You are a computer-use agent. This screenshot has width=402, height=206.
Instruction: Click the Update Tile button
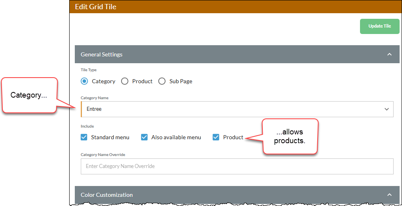pos(380,26)
